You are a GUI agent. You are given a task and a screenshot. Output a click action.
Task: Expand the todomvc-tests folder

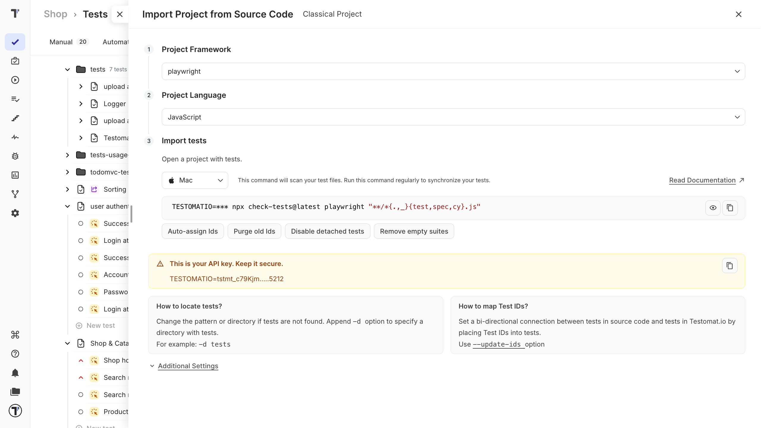67,172
